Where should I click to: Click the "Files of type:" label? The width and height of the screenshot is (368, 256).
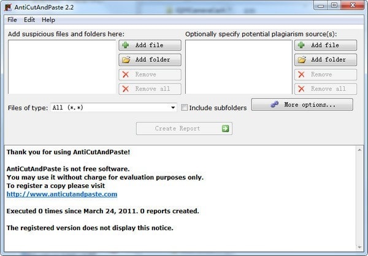[28, 108]
